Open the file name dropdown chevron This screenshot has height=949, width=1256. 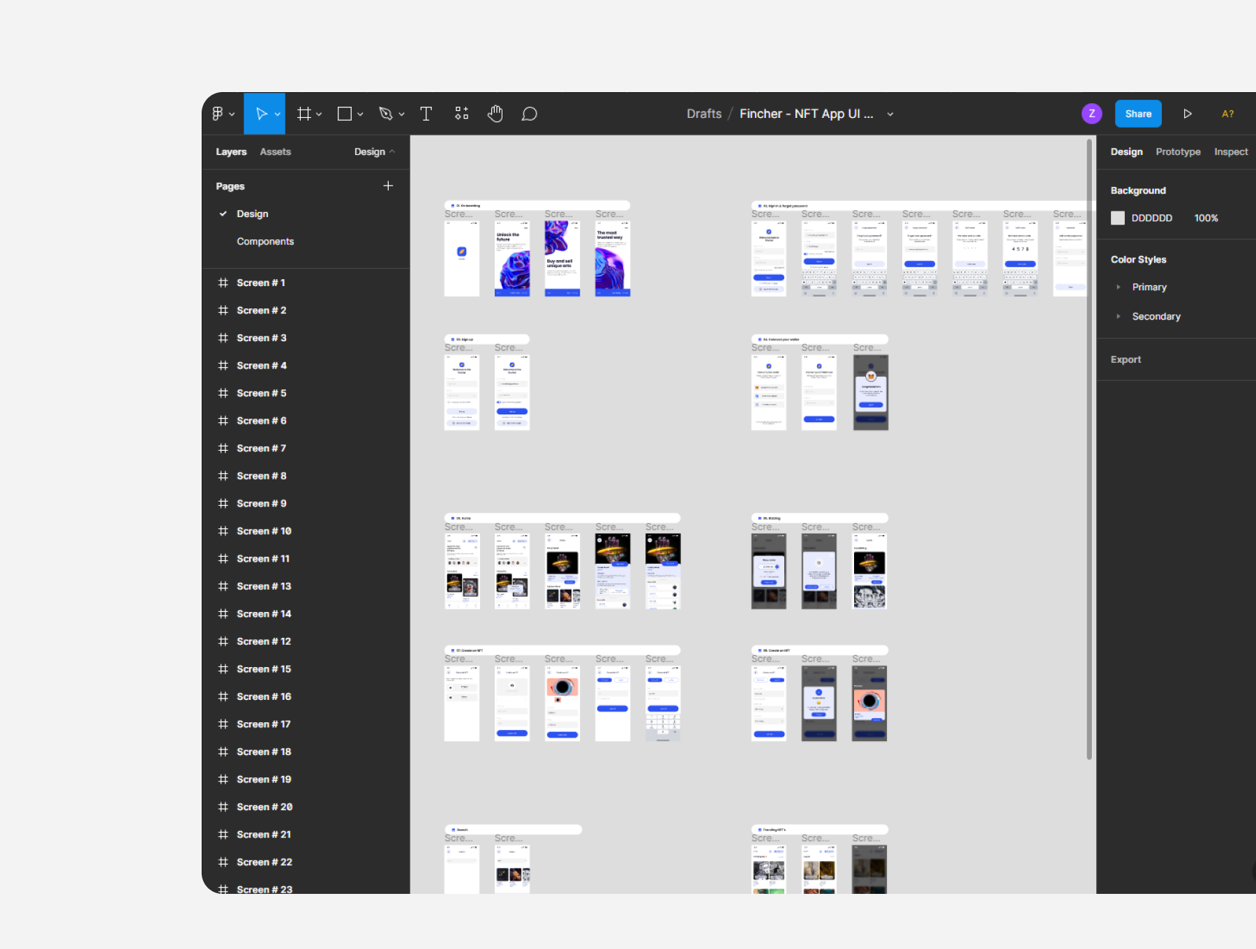click(890, 114)
